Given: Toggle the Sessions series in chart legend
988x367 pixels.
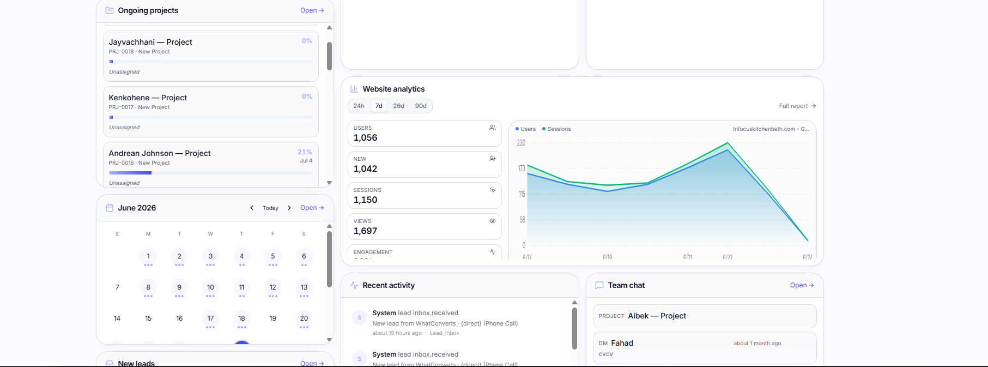Looking at the screenshot, I should tap(556, 129).
